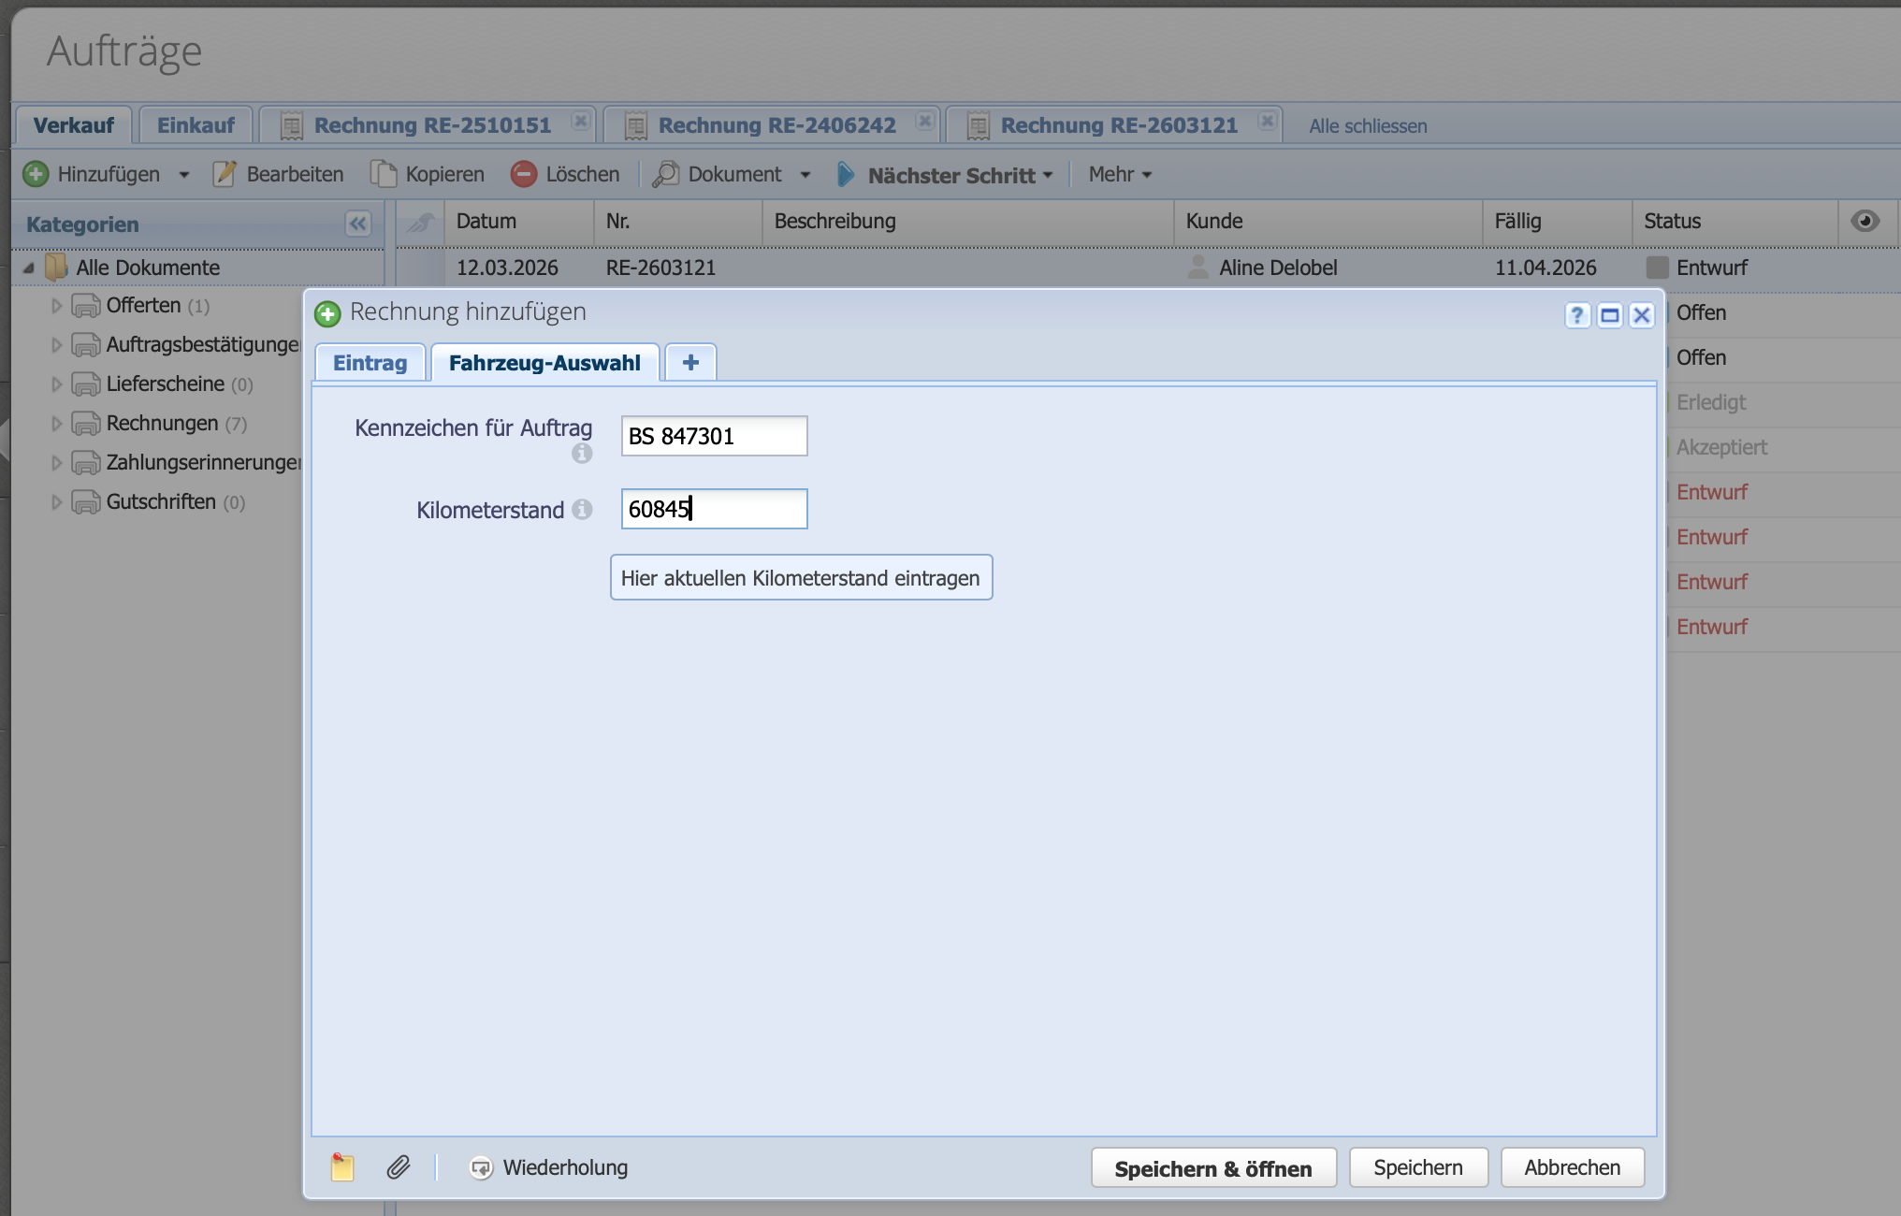Click the green Hinzufügen plus icon
The width and height of the screenshot is (1901, 1216).
[36, 174]
